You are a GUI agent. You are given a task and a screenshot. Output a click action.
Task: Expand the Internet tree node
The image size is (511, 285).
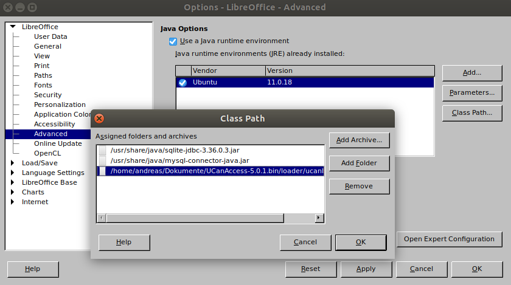pyautogui.click(x=12, y=202)
